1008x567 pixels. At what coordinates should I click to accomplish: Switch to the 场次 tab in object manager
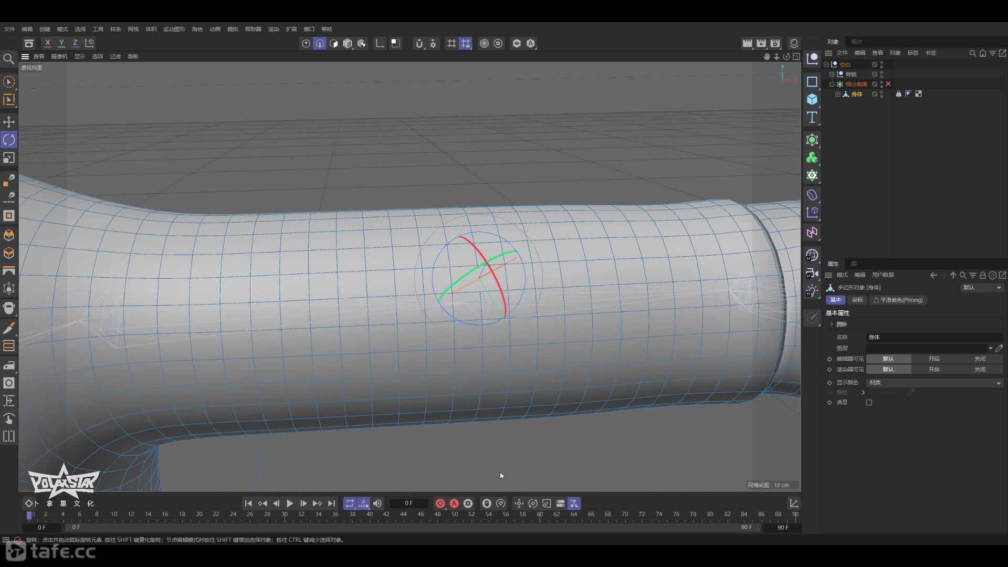click(857, 41)
